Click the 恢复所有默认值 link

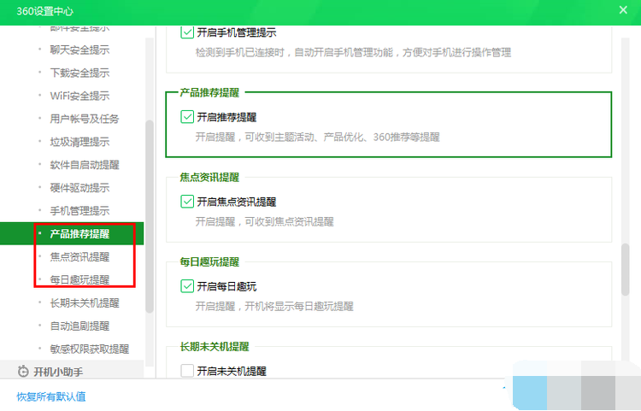click(x=51, y=396)
